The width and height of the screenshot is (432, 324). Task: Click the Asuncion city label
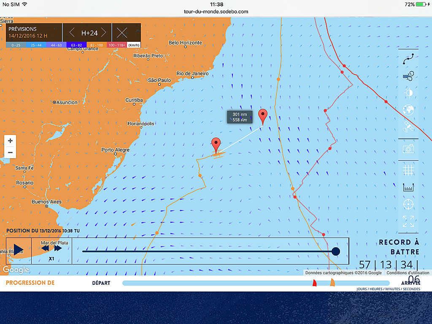(67, 103)
